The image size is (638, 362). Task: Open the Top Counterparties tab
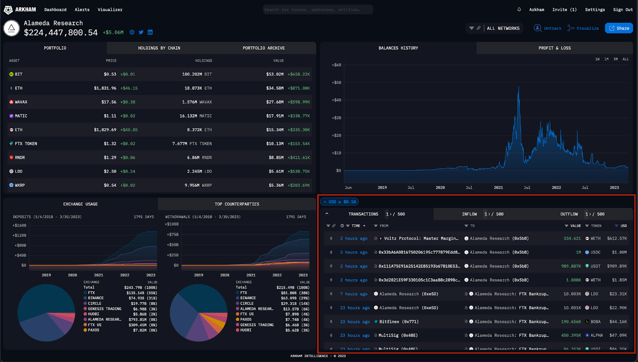click(237, 204)
